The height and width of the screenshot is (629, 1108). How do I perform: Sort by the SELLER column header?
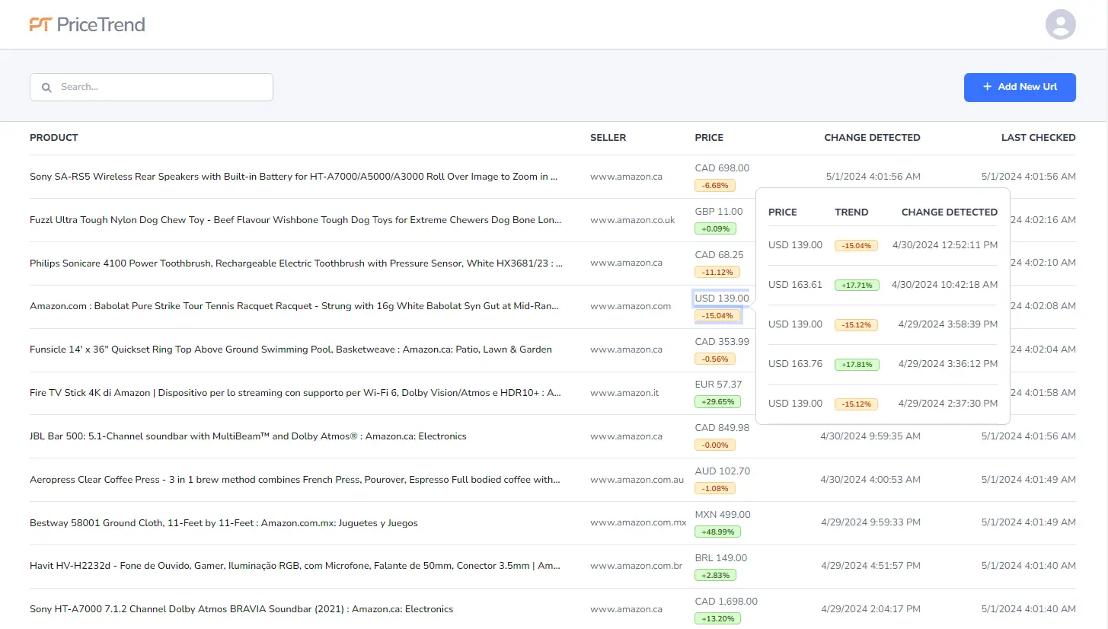[608, 138]
